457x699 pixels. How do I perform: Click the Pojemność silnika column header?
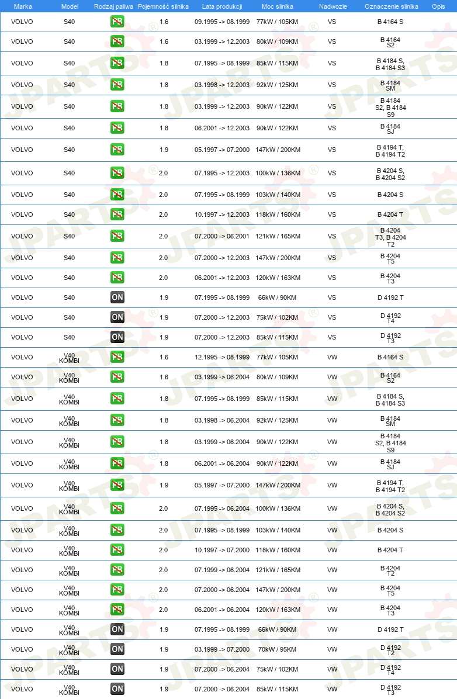tap(163, 6)
